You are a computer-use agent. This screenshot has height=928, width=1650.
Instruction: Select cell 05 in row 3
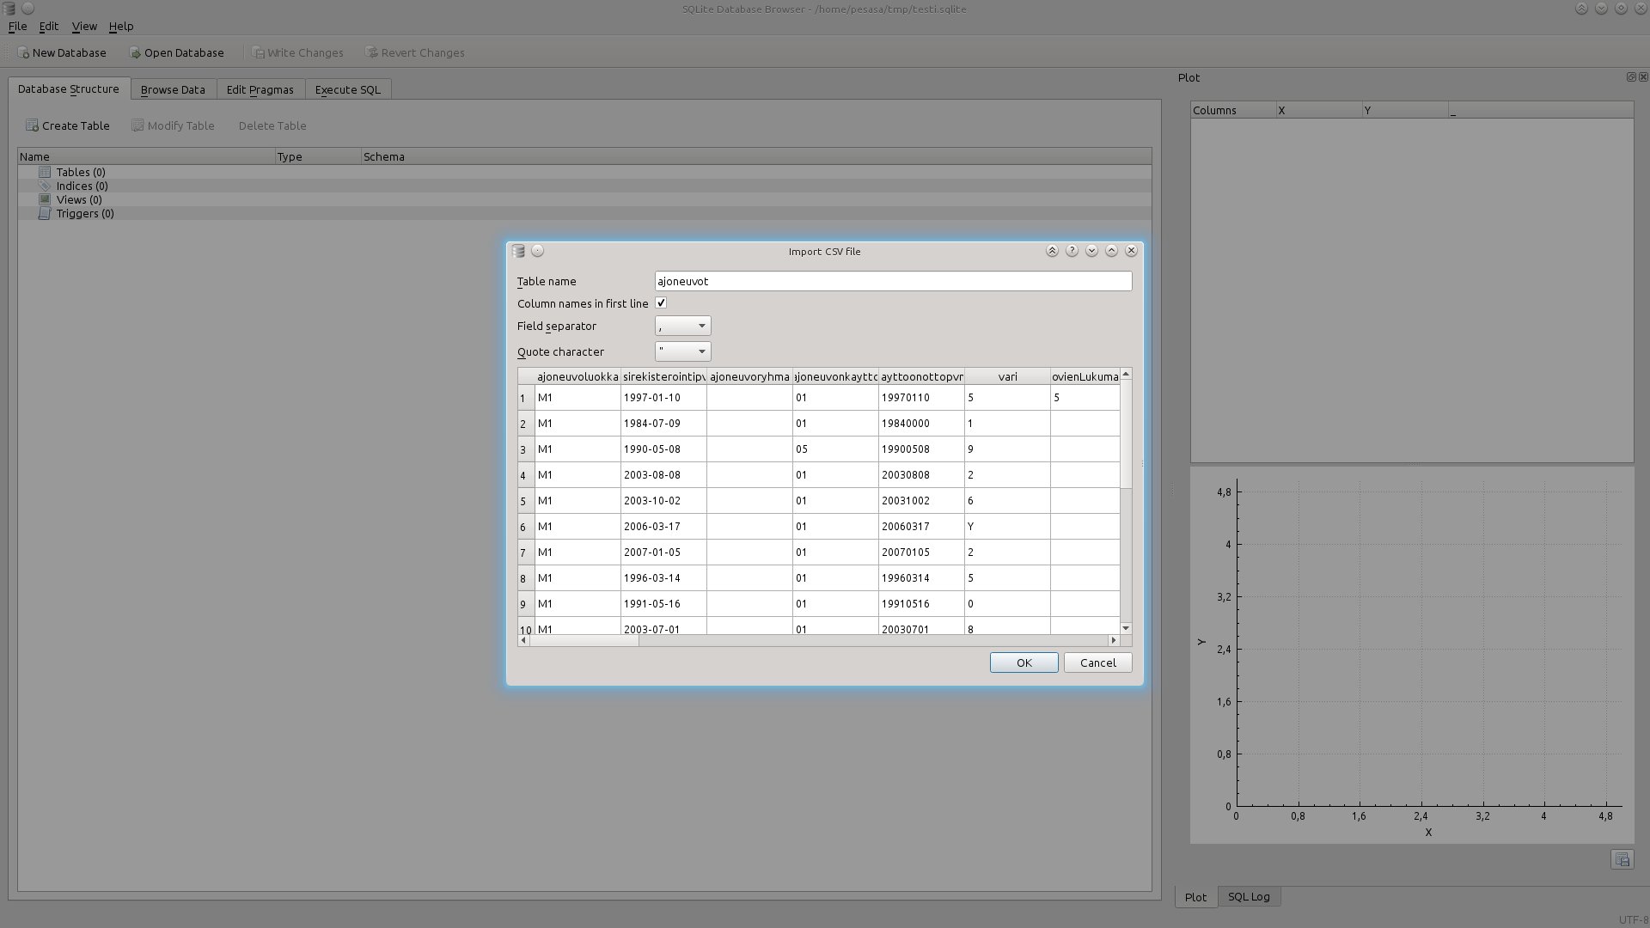click(835, 449)
